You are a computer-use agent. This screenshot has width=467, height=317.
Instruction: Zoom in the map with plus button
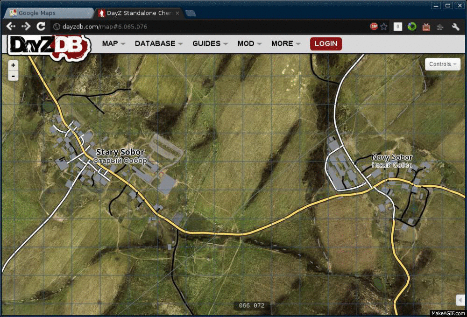coord(13,65)
